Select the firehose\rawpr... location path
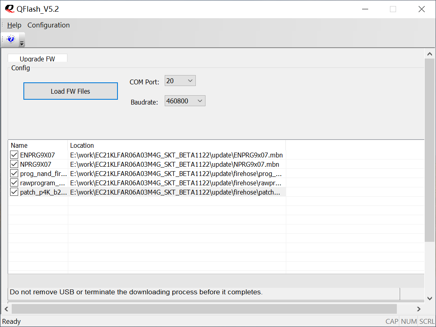Screen dimensions: 436x327 point(176,183)
